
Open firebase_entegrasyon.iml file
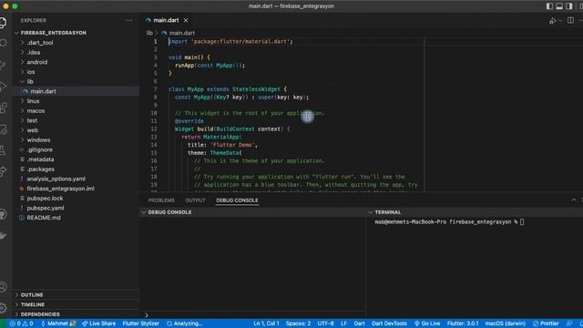[x=60, y=189]
